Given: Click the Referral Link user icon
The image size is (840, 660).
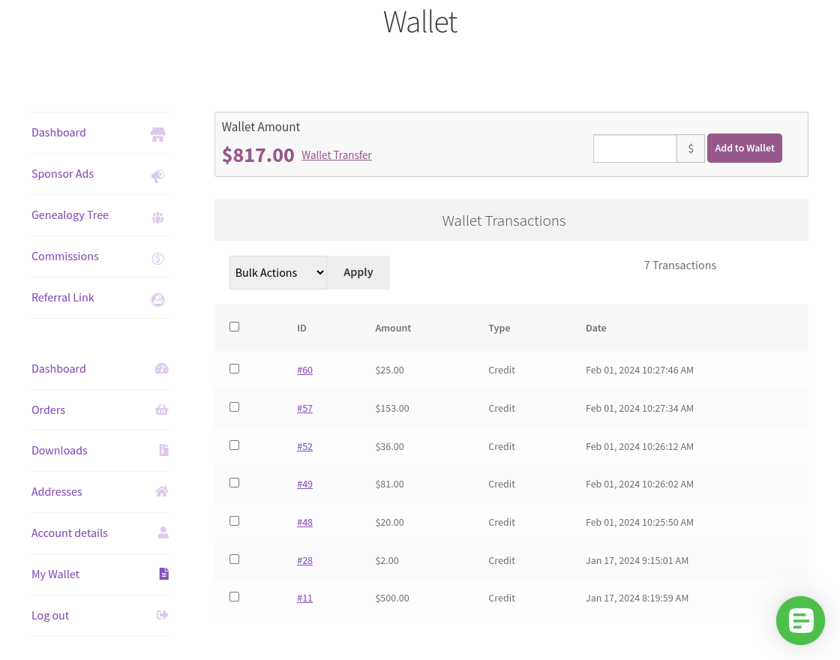Looking at the screenshot, I should click(157, 299).
